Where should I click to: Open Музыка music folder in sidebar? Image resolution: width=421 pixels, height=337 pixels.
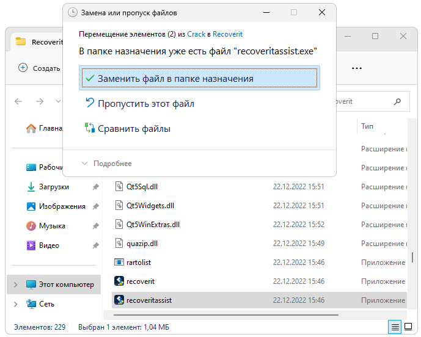point(46,226)
